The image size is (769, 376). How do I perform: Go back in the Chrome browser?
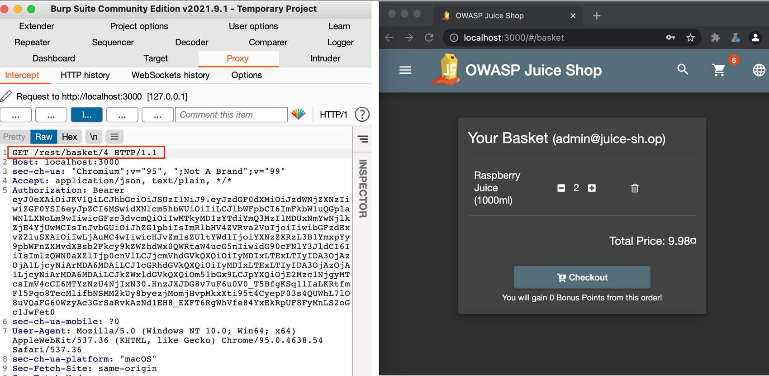pos(389,38)
